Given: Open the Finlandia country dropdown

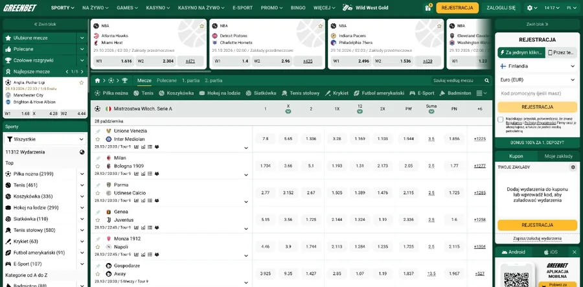Looking at the screenshot, I should (x=537, y=66).
